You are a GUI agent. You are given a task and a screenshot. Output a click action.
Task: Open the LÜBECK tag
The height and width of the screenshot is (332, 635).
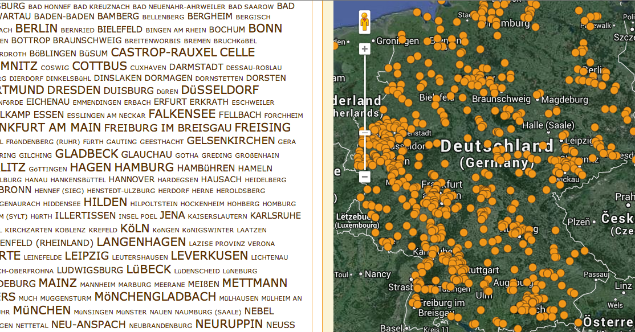[x=149, y=270]
